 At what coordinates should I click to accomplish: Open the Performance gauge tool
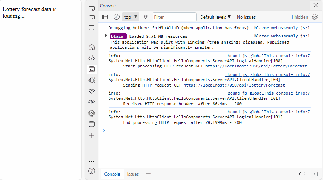92,102
